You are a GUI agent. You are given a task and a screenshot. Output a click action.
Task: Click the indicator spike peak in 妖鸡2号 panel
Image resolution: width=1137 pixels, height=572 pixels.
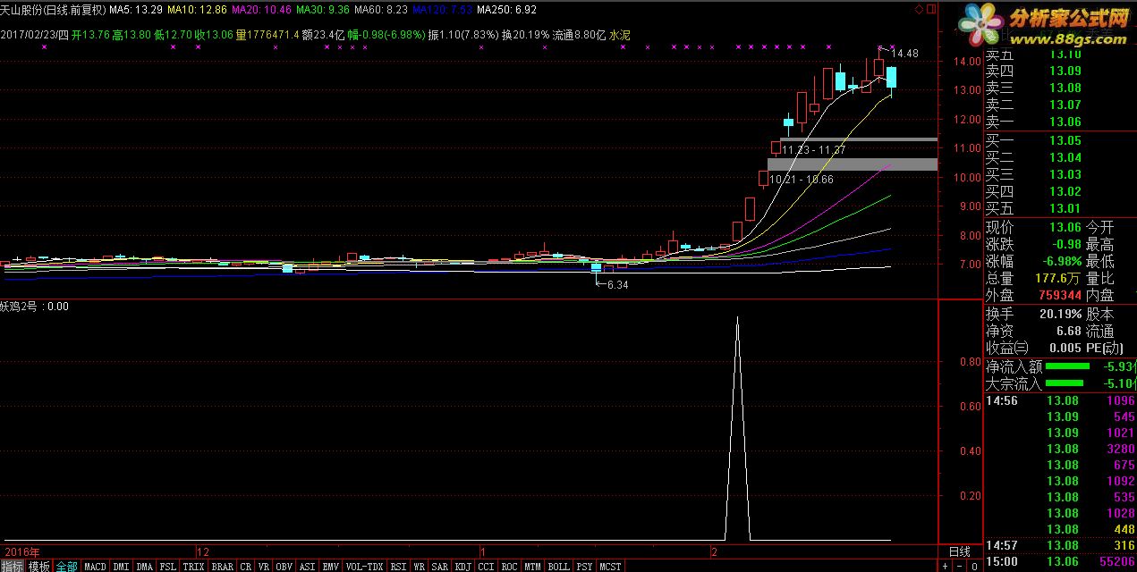pyautogui.click(x=737, y=318)
